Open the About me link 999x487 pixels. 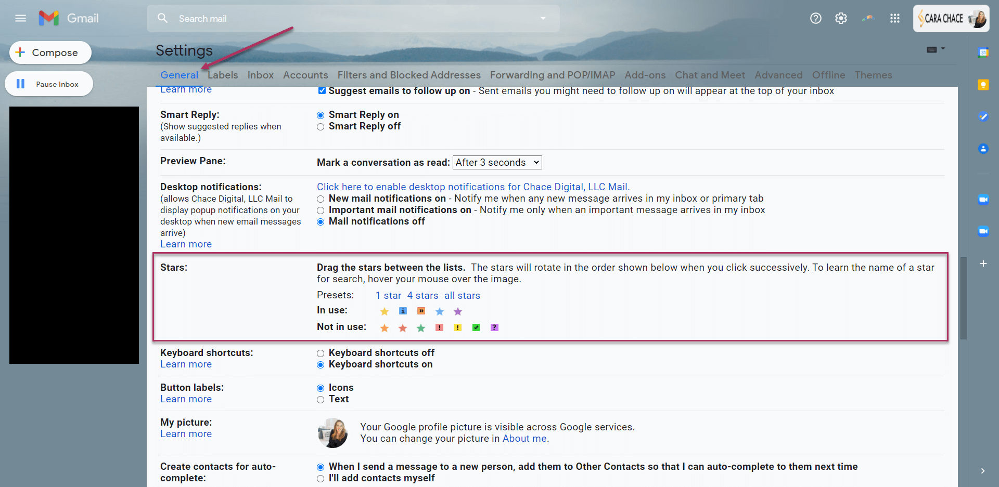pyautogui.click(x=524, y=438)
